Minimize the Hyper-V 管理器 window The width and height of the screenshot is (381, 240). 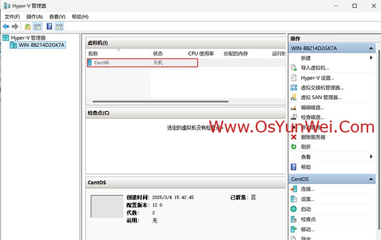coord(336,5)
